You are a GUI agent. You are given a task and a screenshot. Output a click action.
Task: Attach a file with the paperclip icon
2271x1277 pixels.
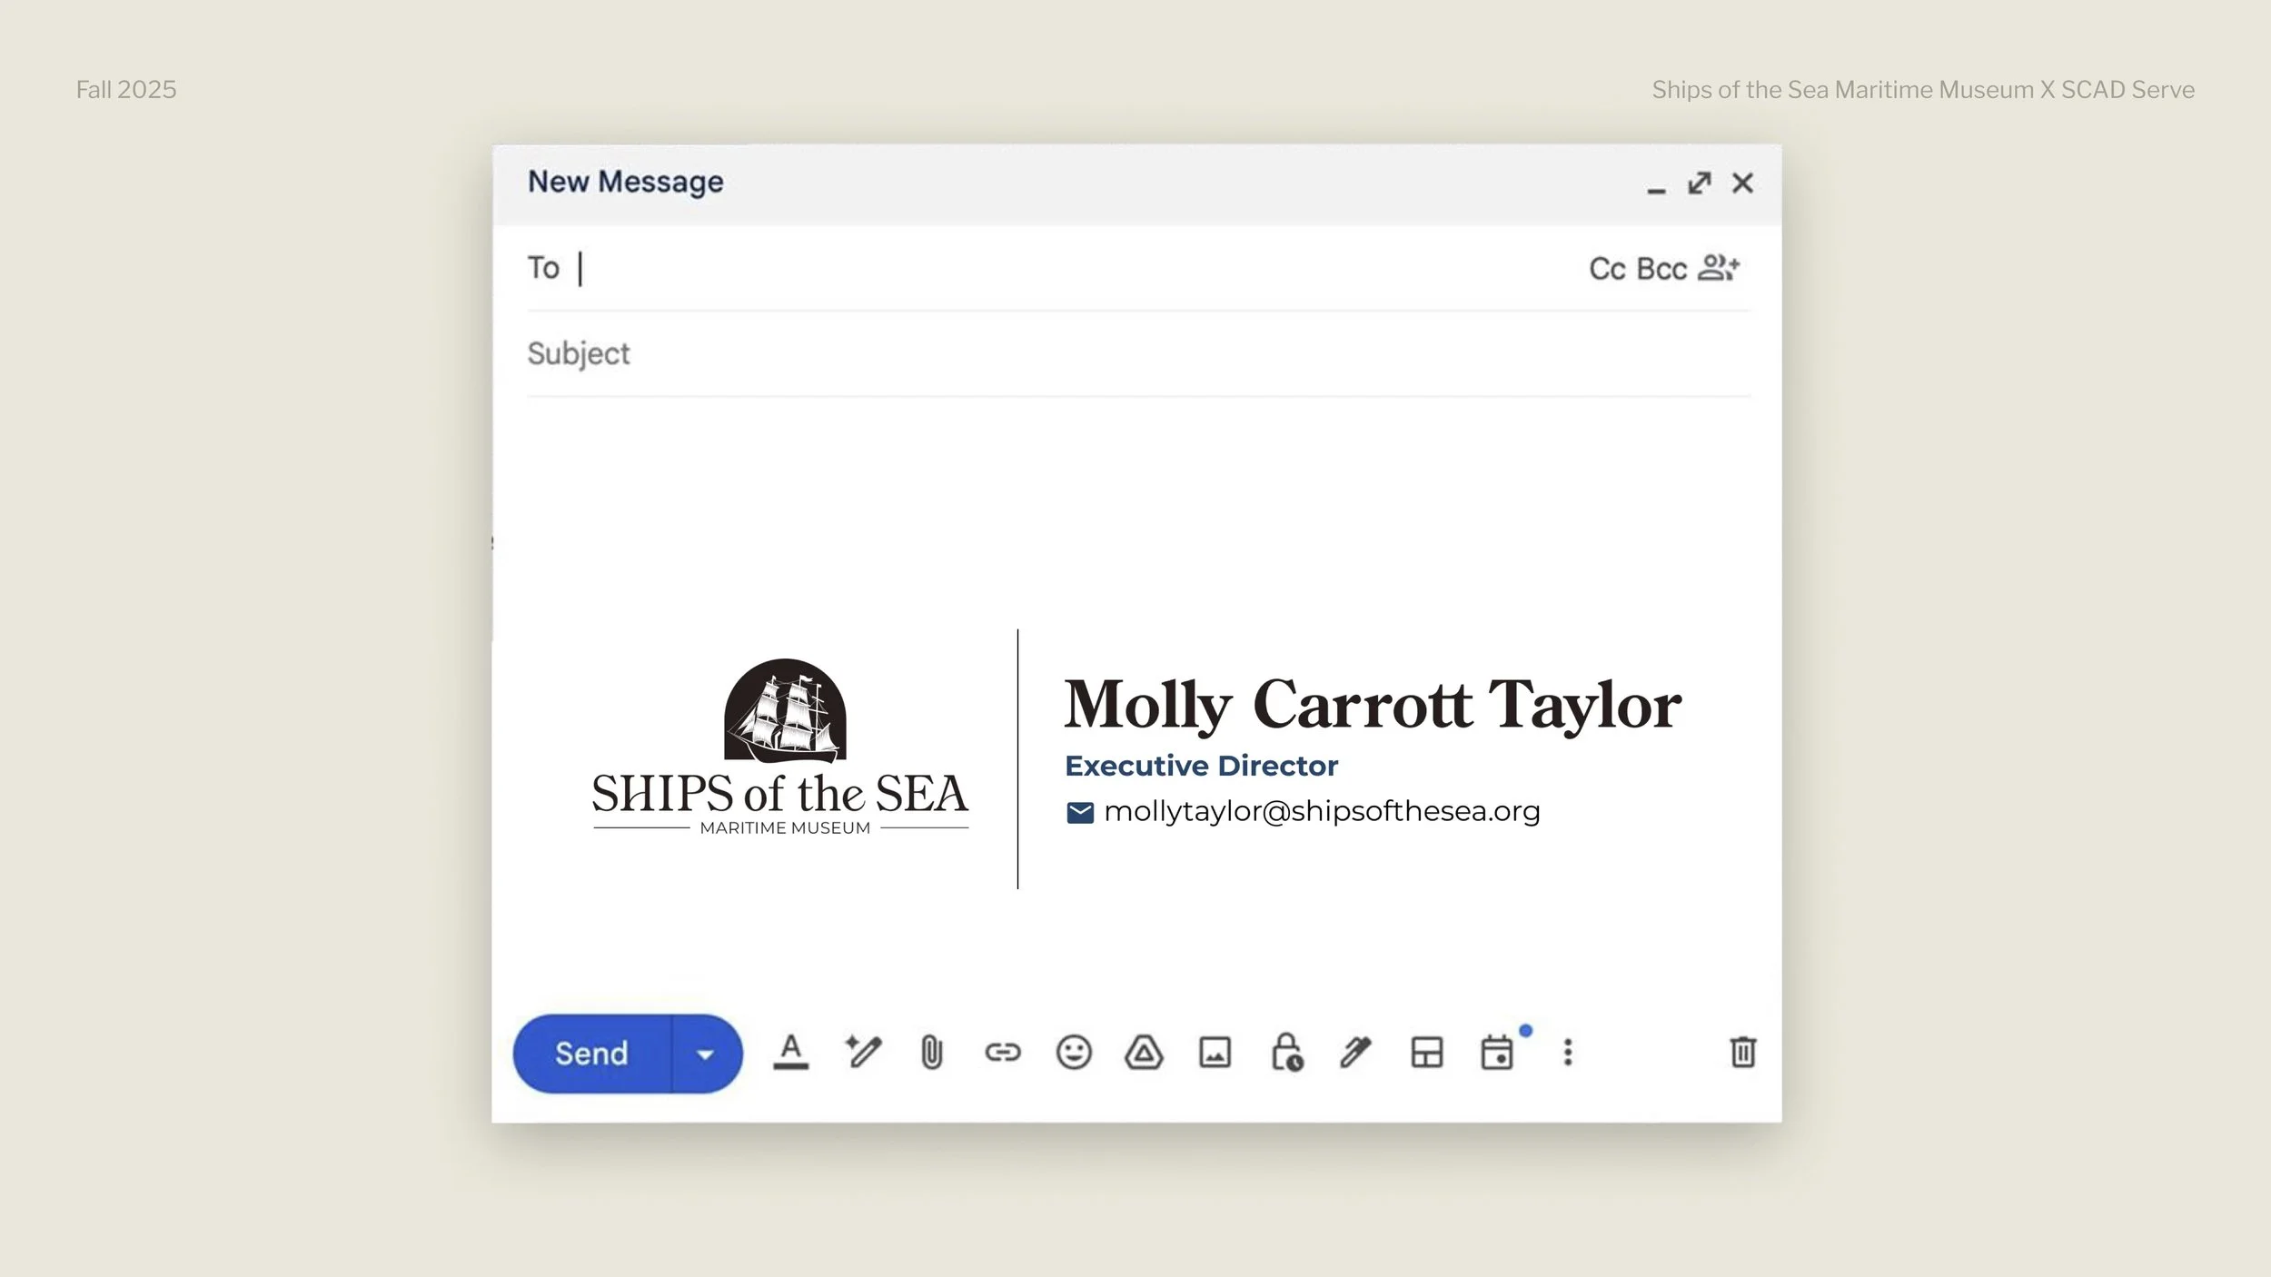932,1053
